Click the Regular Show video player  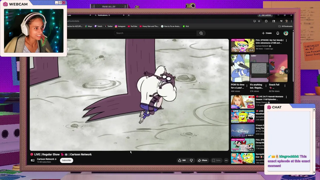click(x=129, y=95)
